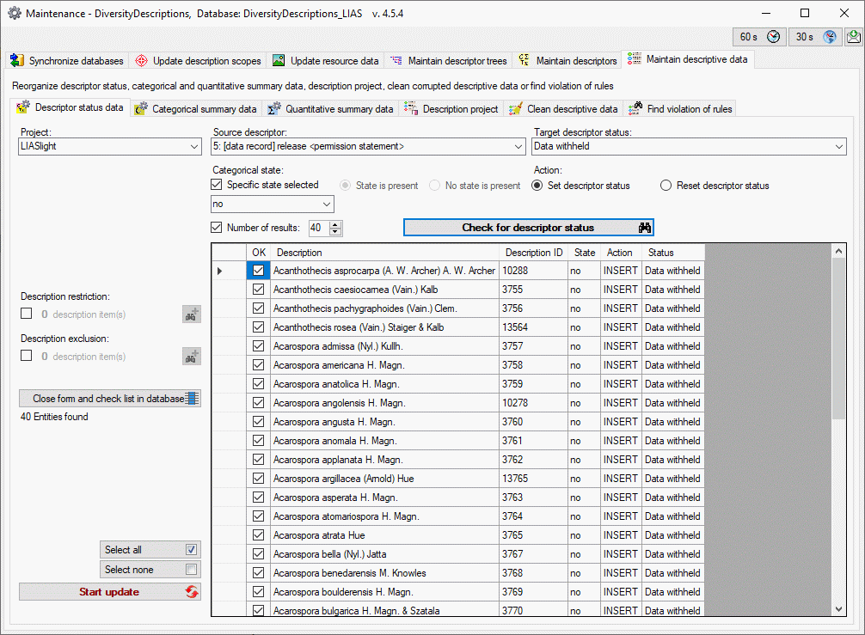Decrease number of results with down arrow
Image resolution: width=865 pixels, height=635 pixels.
point(335,231)
